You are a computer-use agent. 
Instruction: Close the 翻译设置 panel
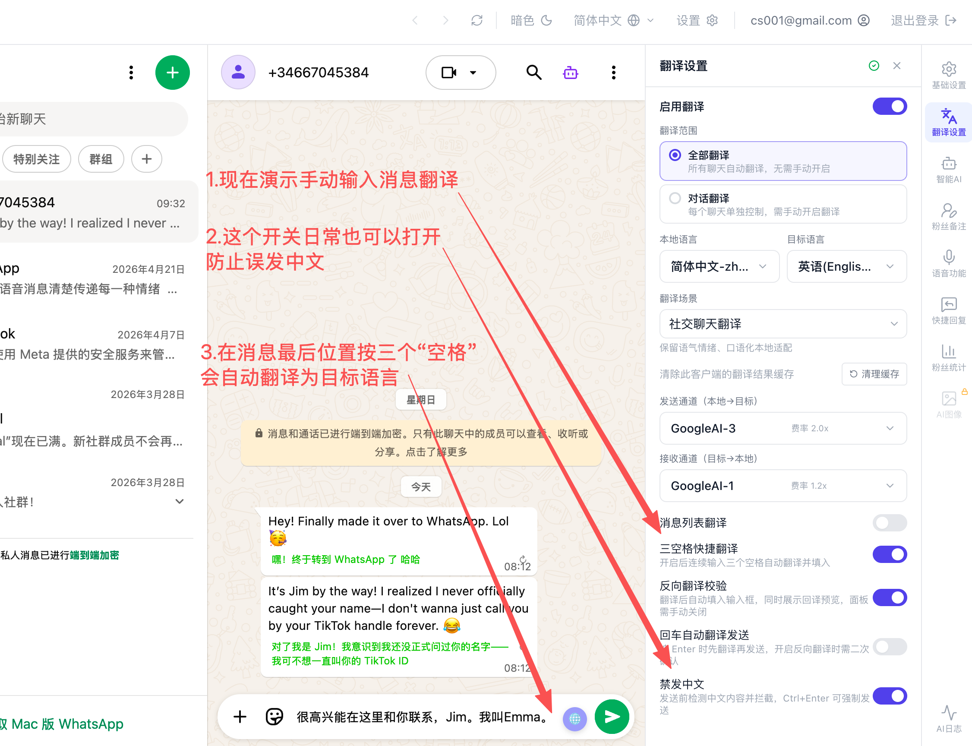896,66
